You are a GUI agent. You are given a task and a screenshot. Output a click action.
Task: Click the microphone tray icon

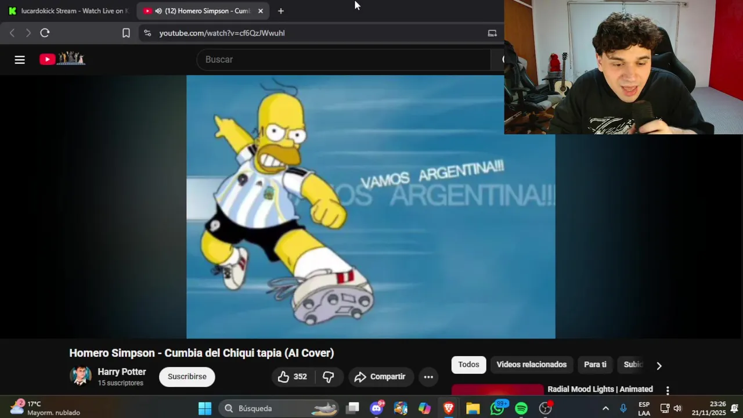tap(623, 409)
